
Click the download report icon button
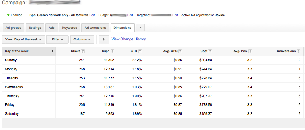click(104, 39)
